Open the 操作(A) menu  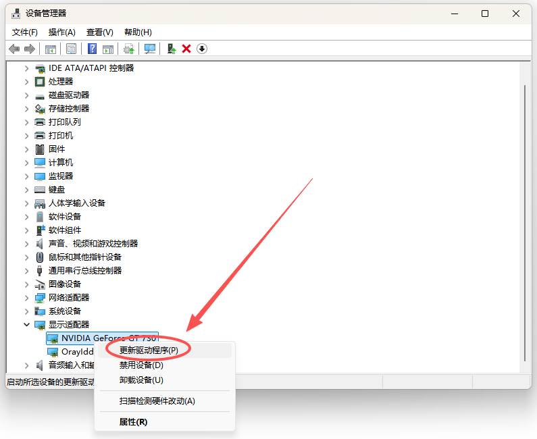62,32
